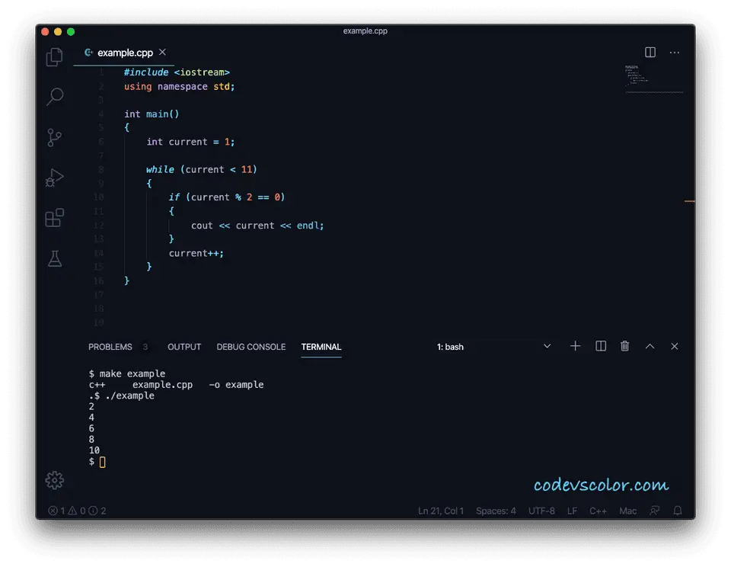This screenshot has width=731, height=567.
Task: Change encoding via UTF-8 status item
Action: pyautogui.click(x=541, y=511)
